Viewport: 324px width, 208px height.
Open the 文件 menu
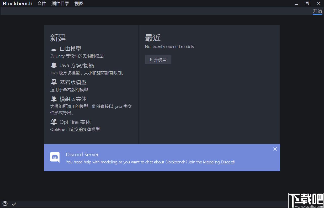click(42, 3)
